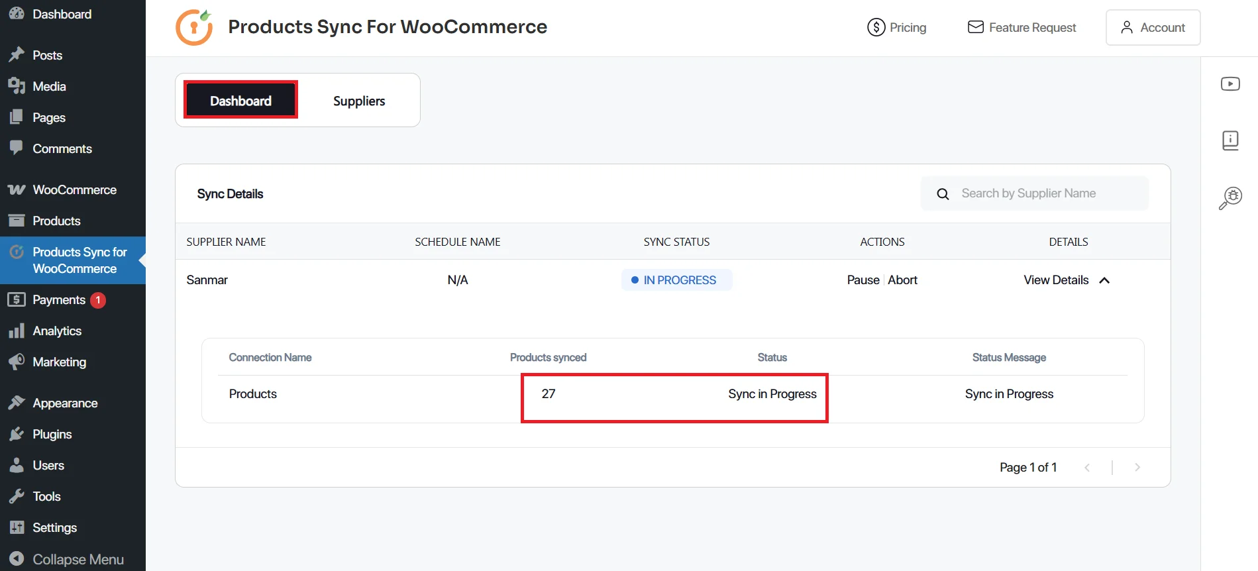The image size is (1258, 571).
Task: Click the Tools wrench icon
Action: pyautogui.click(x=17, y=496)
